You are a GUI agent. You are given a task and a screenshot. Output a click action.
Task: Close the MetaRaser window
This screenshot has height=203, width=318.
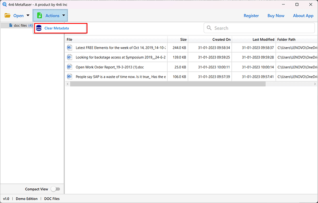click(x=311, y=4)
